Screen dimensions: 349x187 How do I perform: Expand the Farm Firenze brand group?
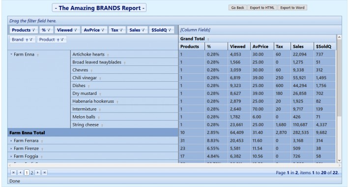(x=11, y=149)
